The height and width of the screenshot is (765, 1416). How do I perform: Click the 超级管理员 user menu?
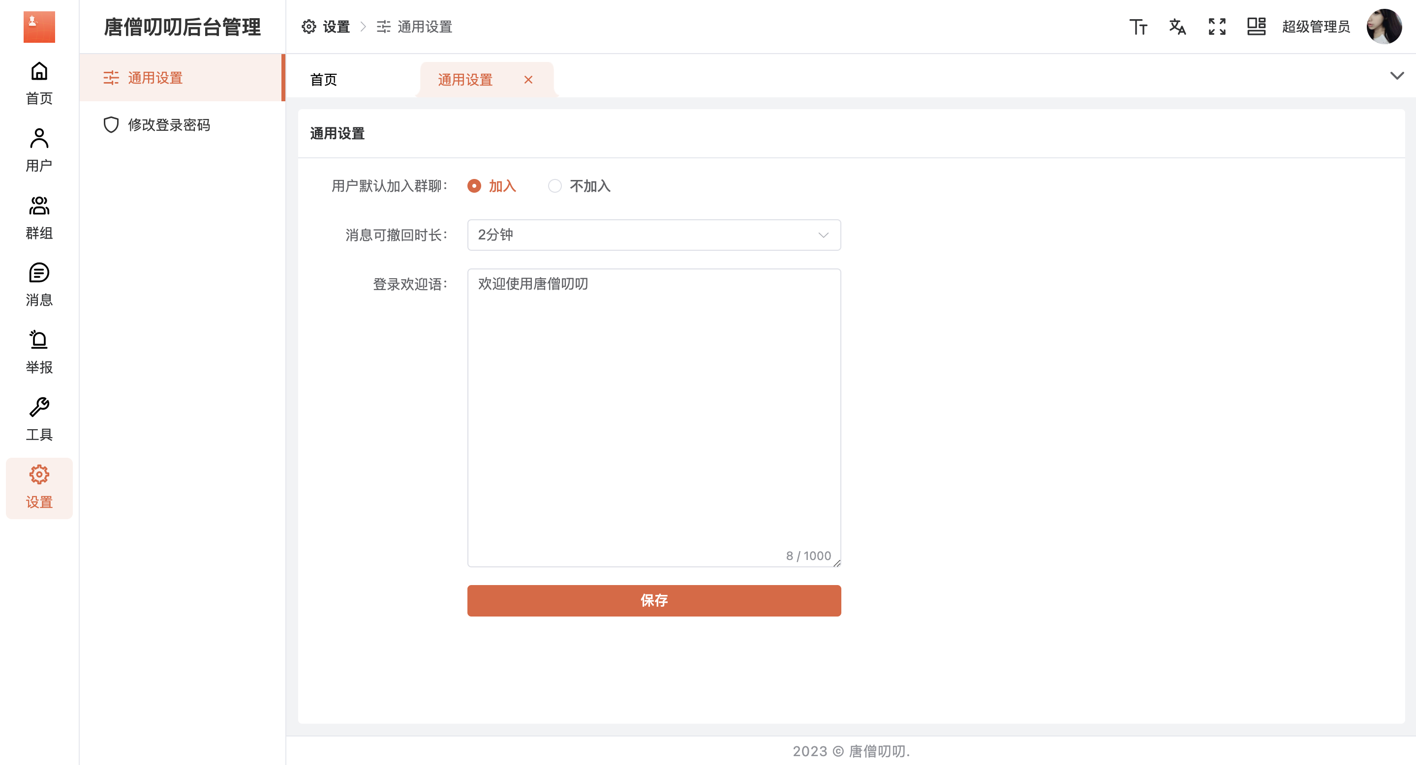[1316, 27]
